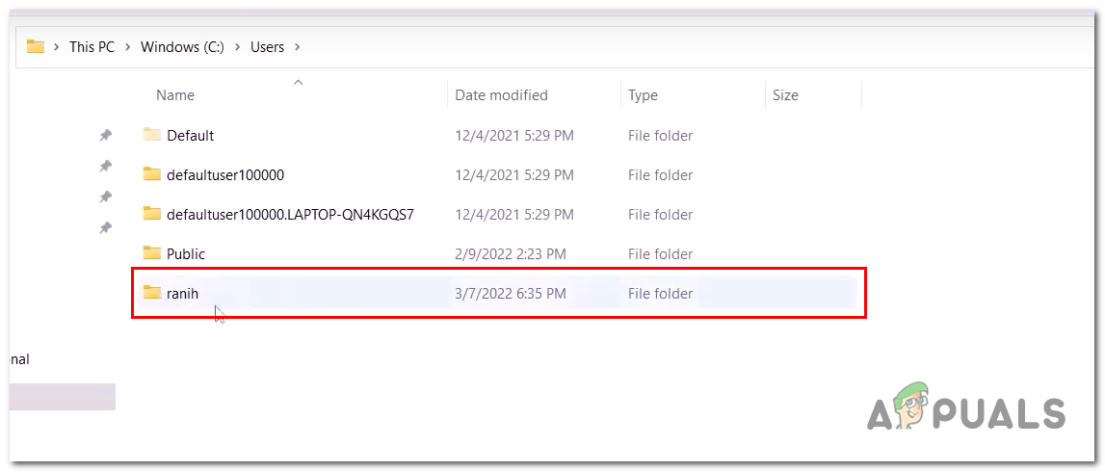Click File folder type of Public
The width and height of the screenshot is (1105, 472).
[660, 253]
